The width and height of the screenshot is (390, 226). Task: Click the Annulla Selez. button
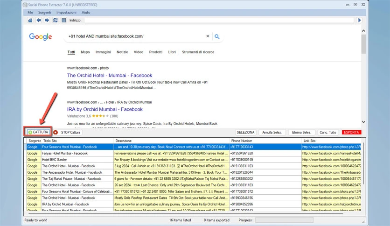tap(272, 133)
